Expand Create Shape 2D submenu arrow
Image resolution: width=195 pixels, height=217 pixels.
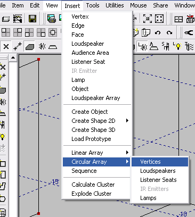coord(127,121)
